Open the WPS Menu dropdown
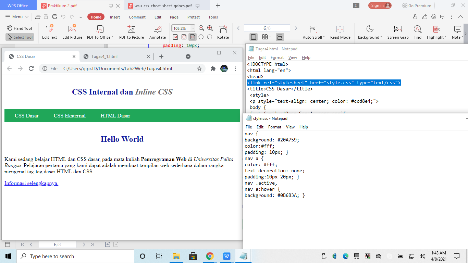Viewport: 468px width, 263px height. (x=16, y=16)
